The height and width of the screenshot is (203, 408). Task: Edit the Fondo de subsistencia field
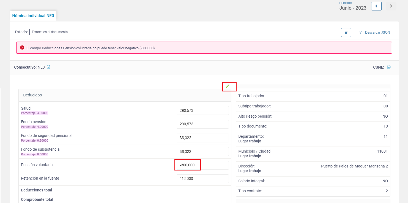pos(203,151)
